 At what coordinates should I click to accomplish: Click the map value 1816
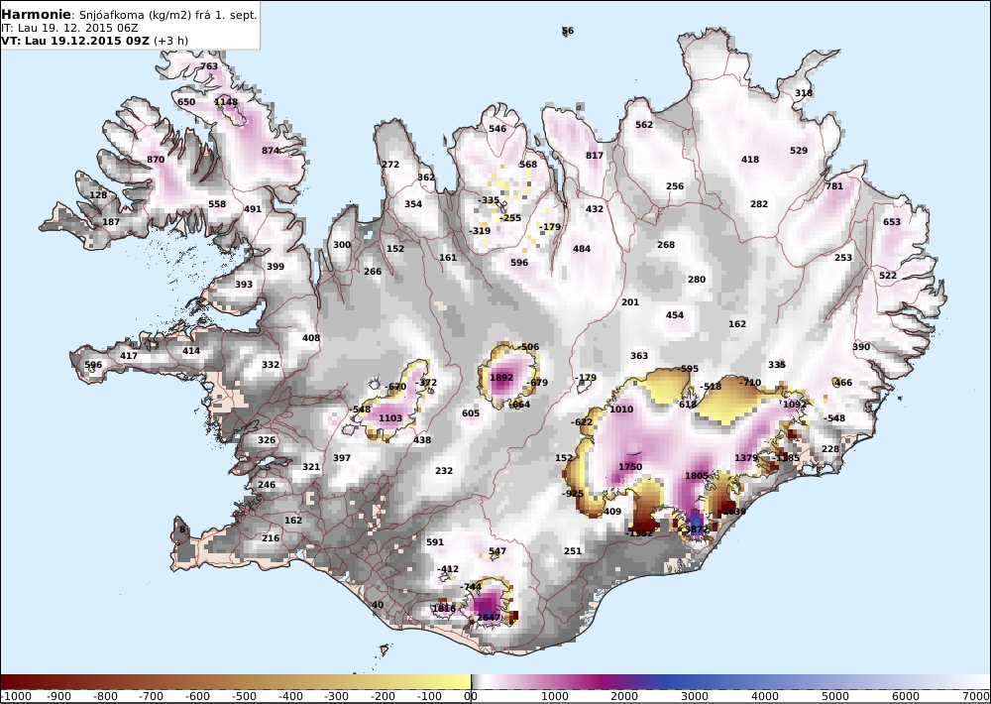pyautogui.click(x=444, y=609)
